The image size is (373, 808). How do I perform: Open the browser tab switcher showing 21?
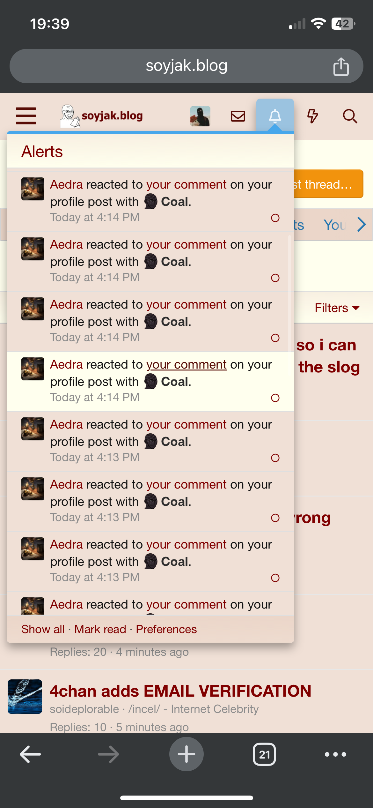point(264,754)
